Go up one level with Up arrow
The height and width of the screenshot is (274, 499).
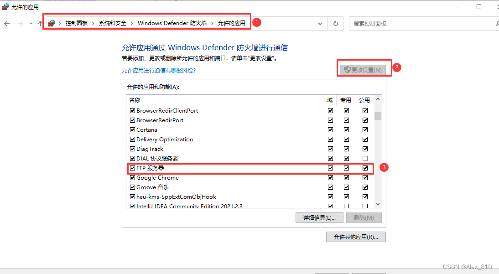tap(41, 24)
